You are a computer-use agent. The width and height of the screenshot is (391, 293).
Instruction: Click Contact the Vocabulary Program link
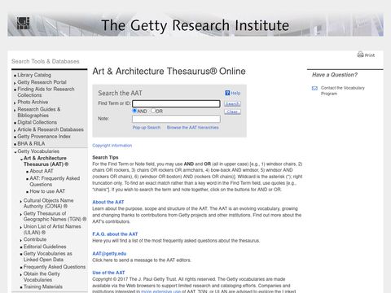[343, 90]
